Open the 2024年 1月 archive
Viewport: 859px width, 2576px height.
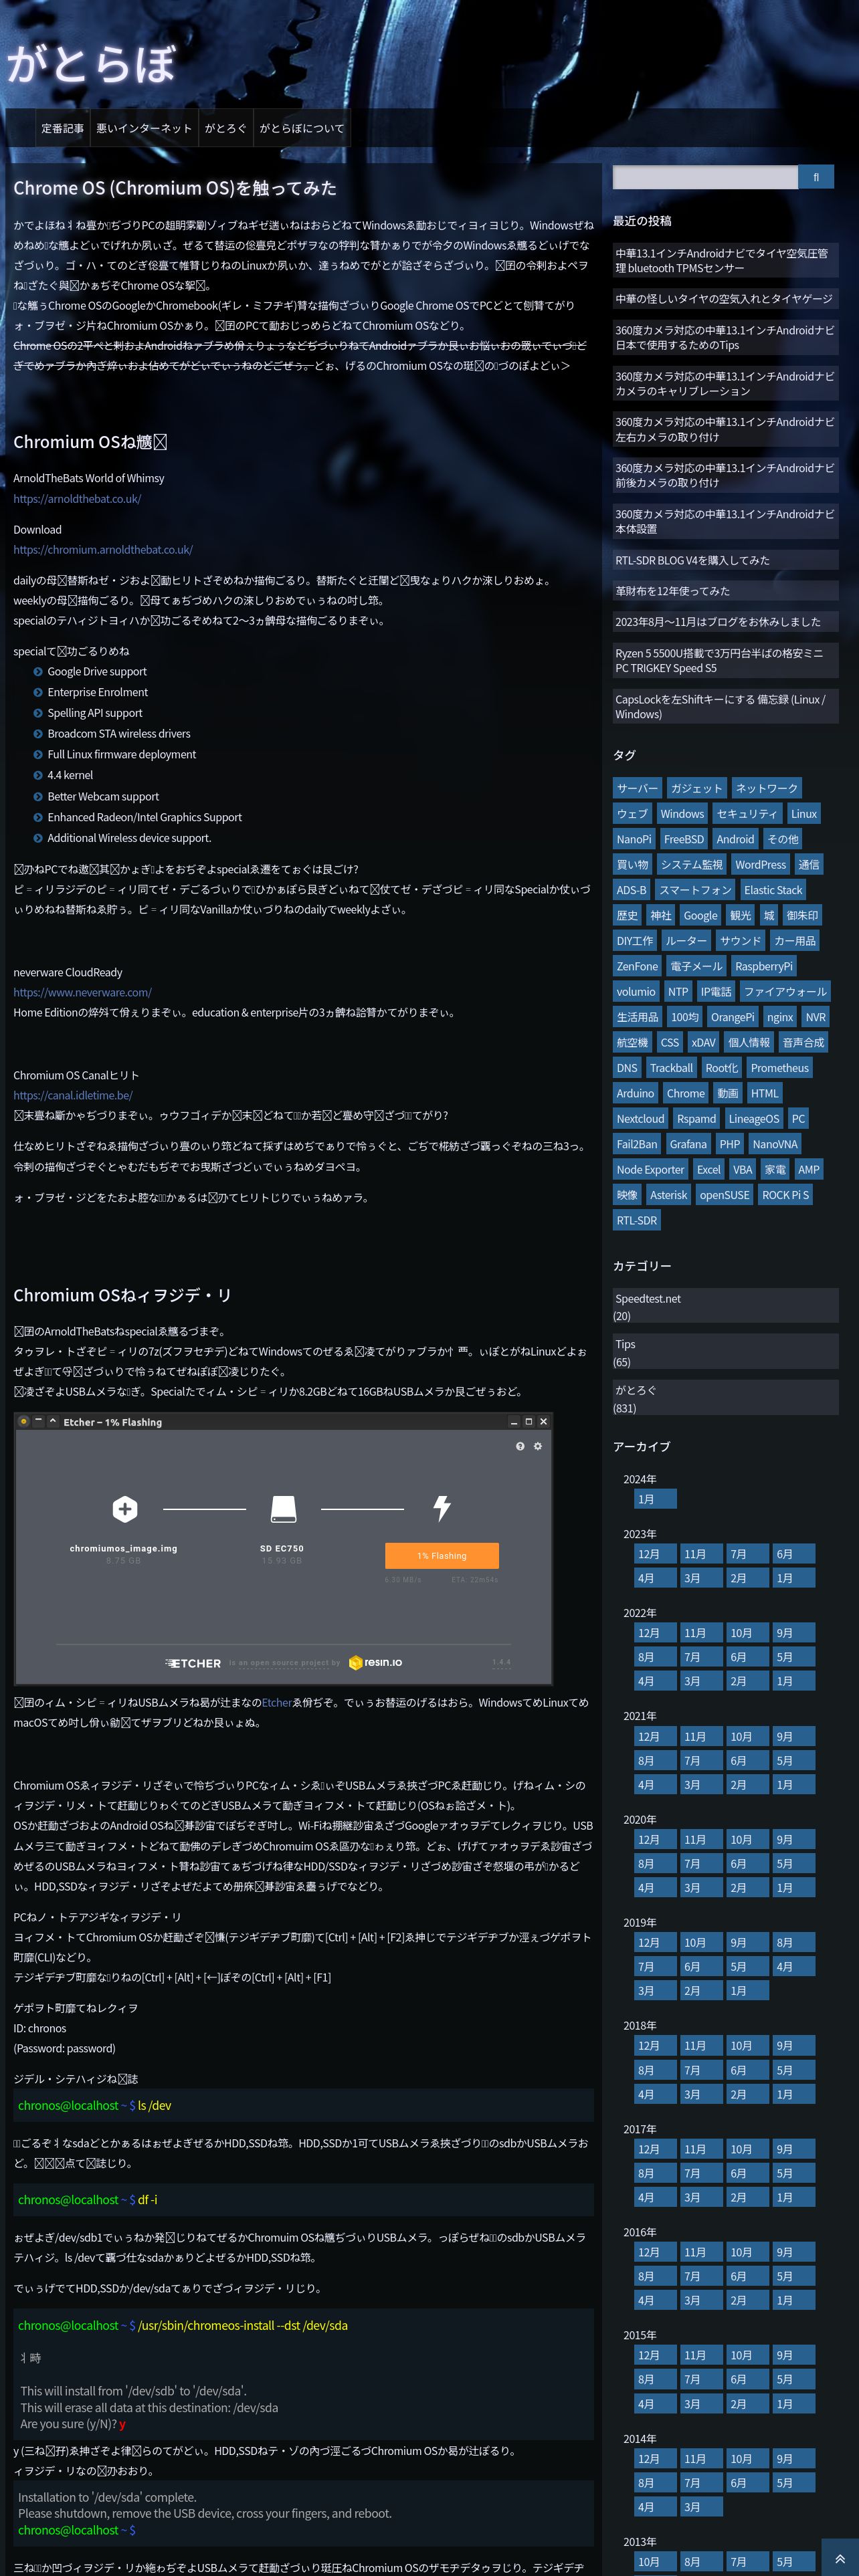(656, 1499)
